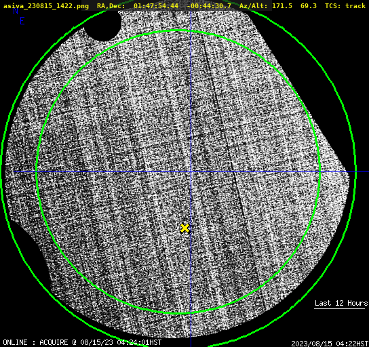Image resolution: width=369 pixels, height=347 pixels.
Task: Select the Dec value -00:44:30.7
Action: click(x=209, y=6)
